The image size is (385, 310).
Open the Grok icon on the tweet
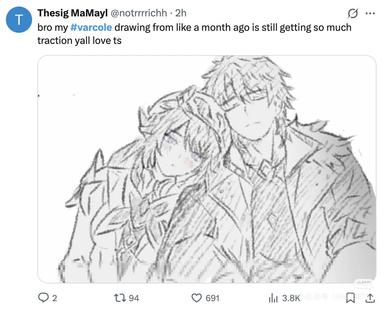(353, 13)
